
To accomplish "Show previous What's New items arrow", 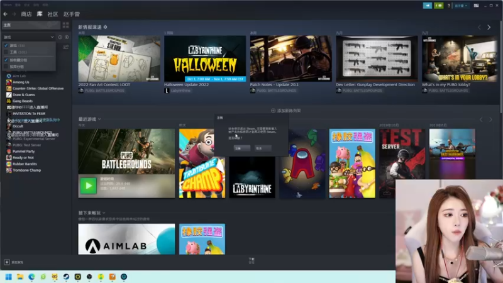I will pos(480,27).
